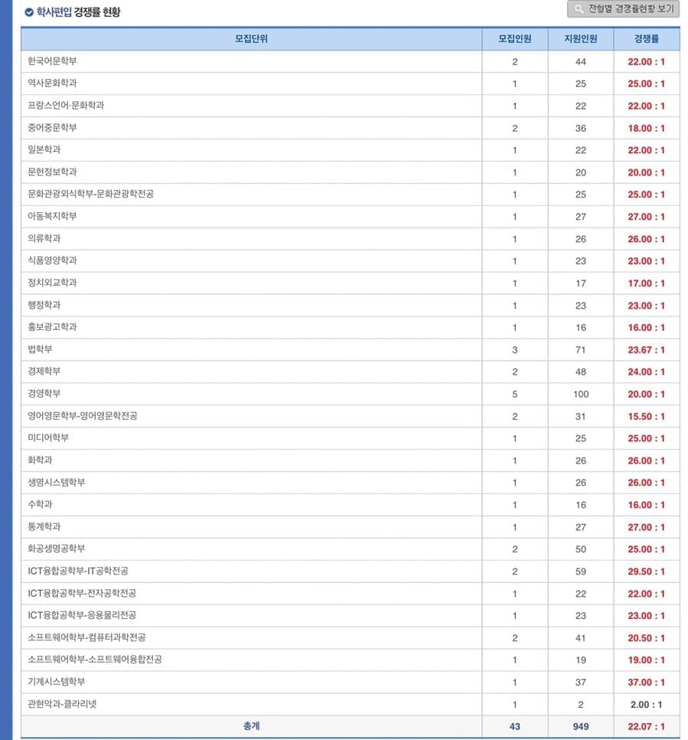Click the 총계 total row label
Screen dimensions: 688x740
[x=251, y=726]
